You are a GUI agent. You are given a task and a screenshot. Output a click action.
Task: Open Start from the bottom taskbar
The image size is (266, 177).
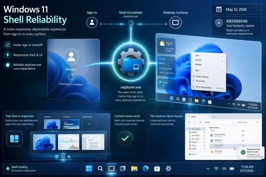(x=89, y=169)
